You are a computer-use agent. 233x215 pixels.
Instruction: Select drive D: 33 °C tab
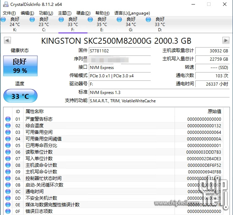(160, 24)
